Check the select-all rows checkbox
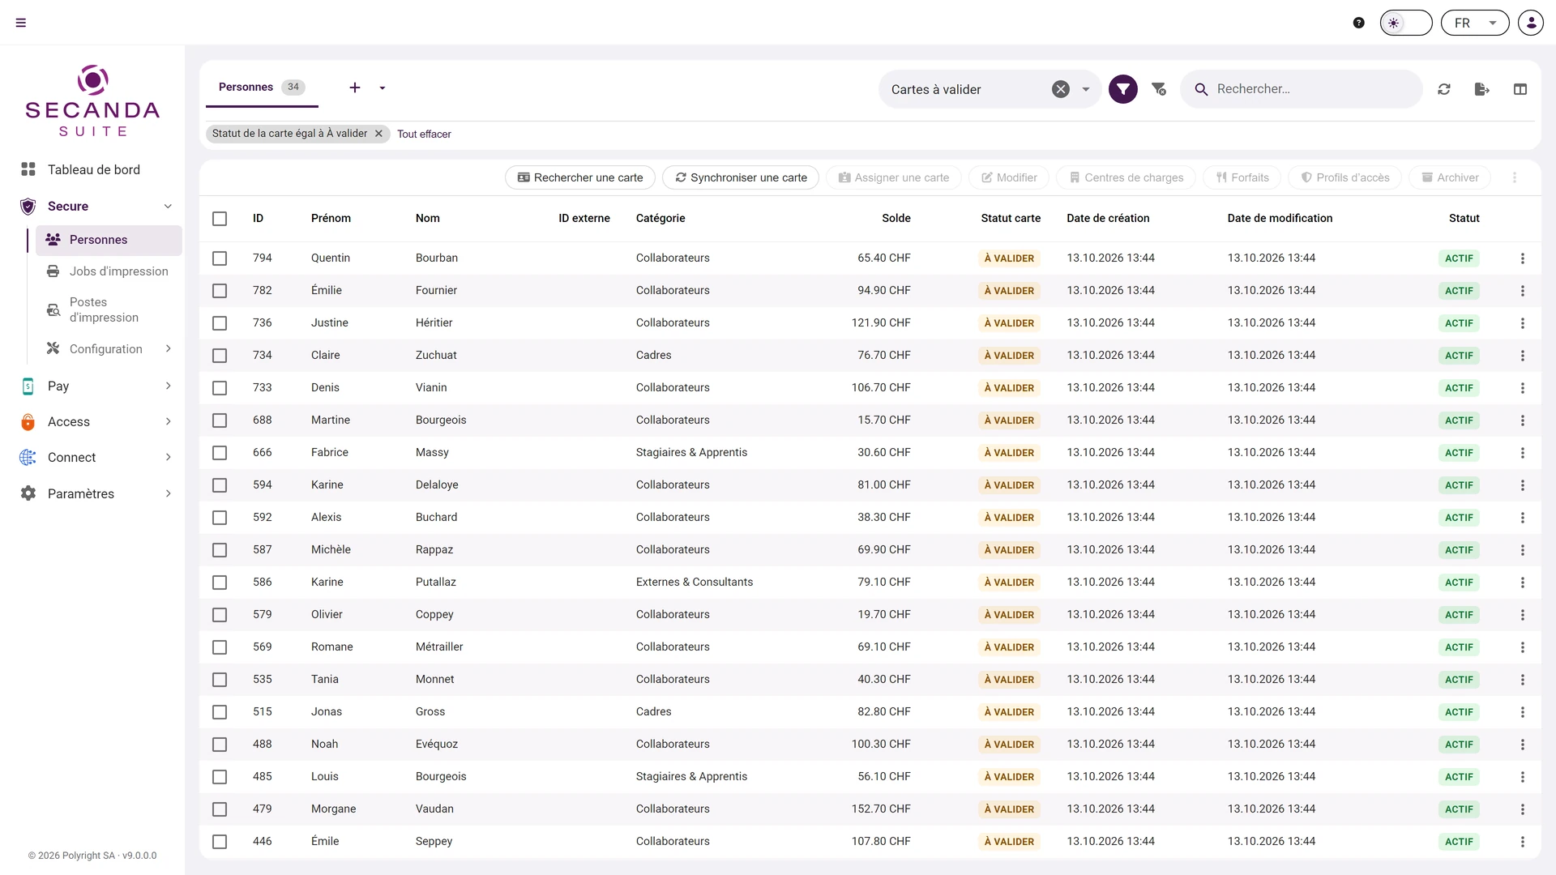Image resolution: width=1556 pixels, height=875 pixels. point(220,219)
